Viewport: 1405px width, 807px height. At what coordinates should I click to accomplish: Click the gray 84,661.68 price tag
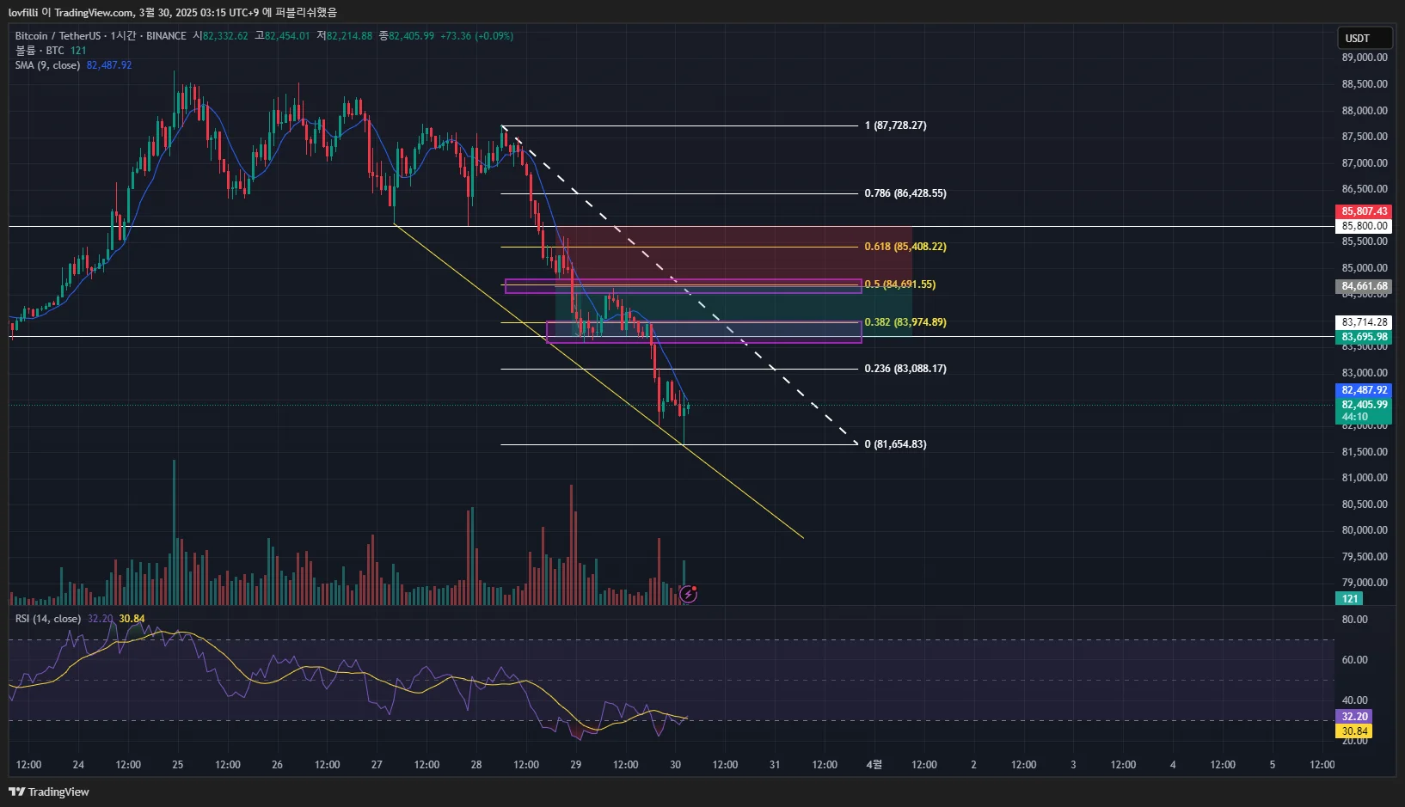(x=1364, y=287)
